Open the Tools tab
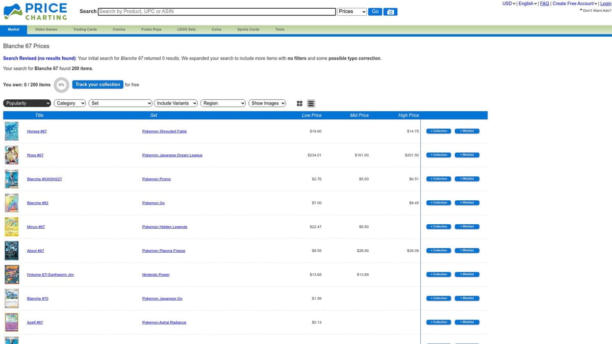Screen dimensions: 612x344 279,30
